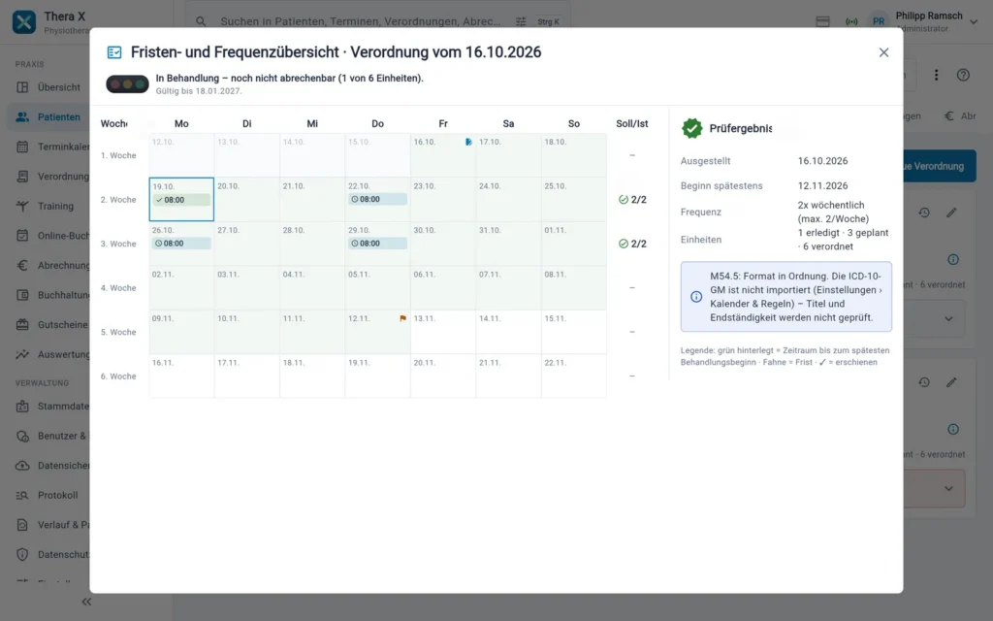Select the 16.10. day cell
The width and height of the screenshot is (993, 621).
(x=442, y=155)
